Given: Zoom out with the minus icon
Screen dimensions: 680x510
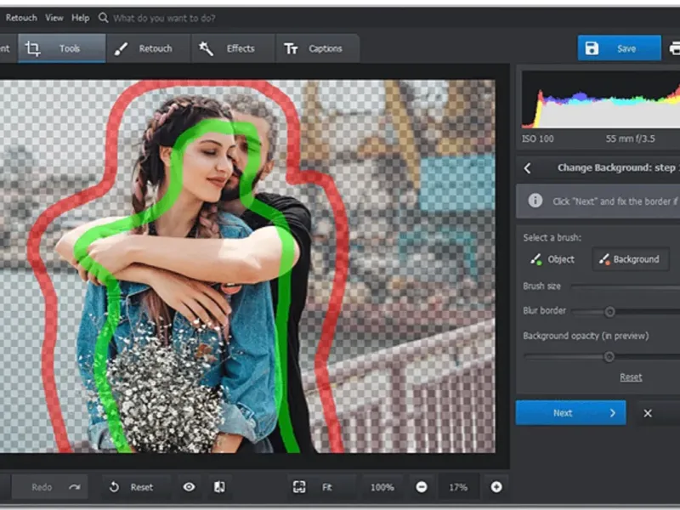Looking at the screenshot, I should tap(421, 487).
